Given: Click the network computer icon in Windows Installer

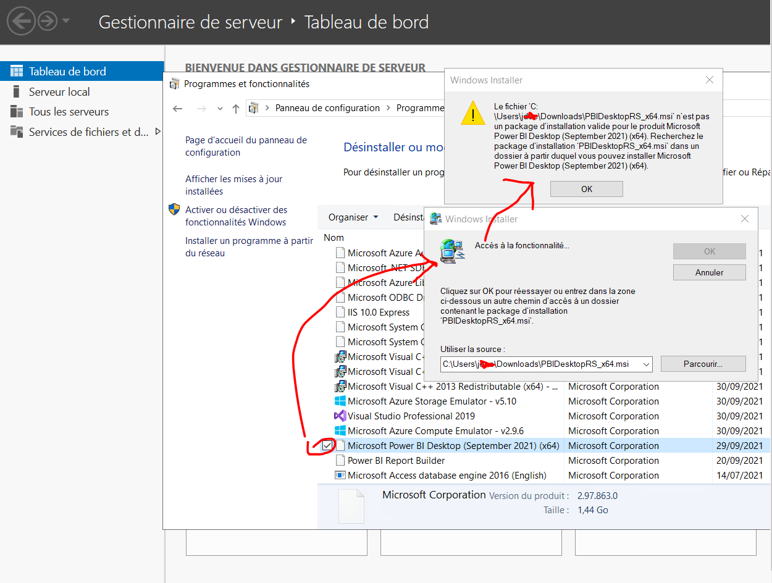Looking at the screenshot, I should click(452, 251).
